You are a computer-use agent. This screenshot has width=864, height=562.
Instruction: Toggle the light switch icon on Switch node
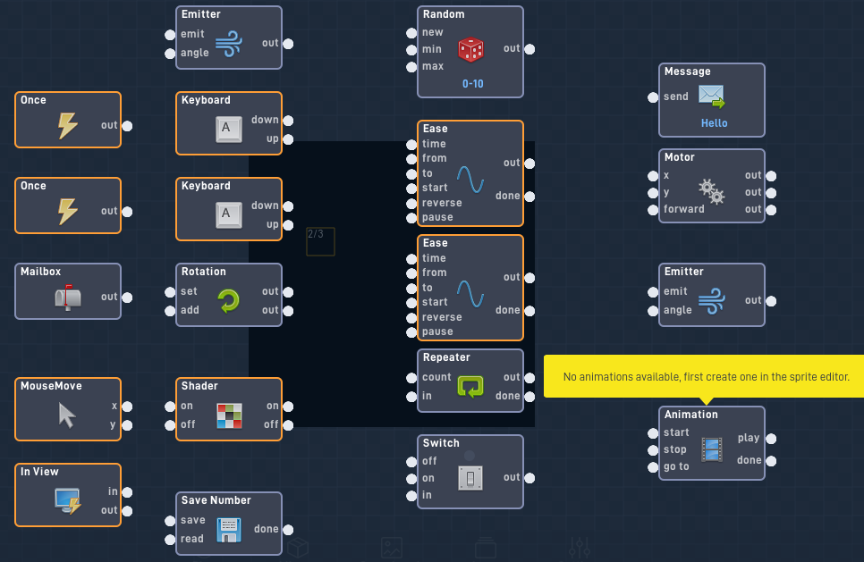tap(470, 477)
